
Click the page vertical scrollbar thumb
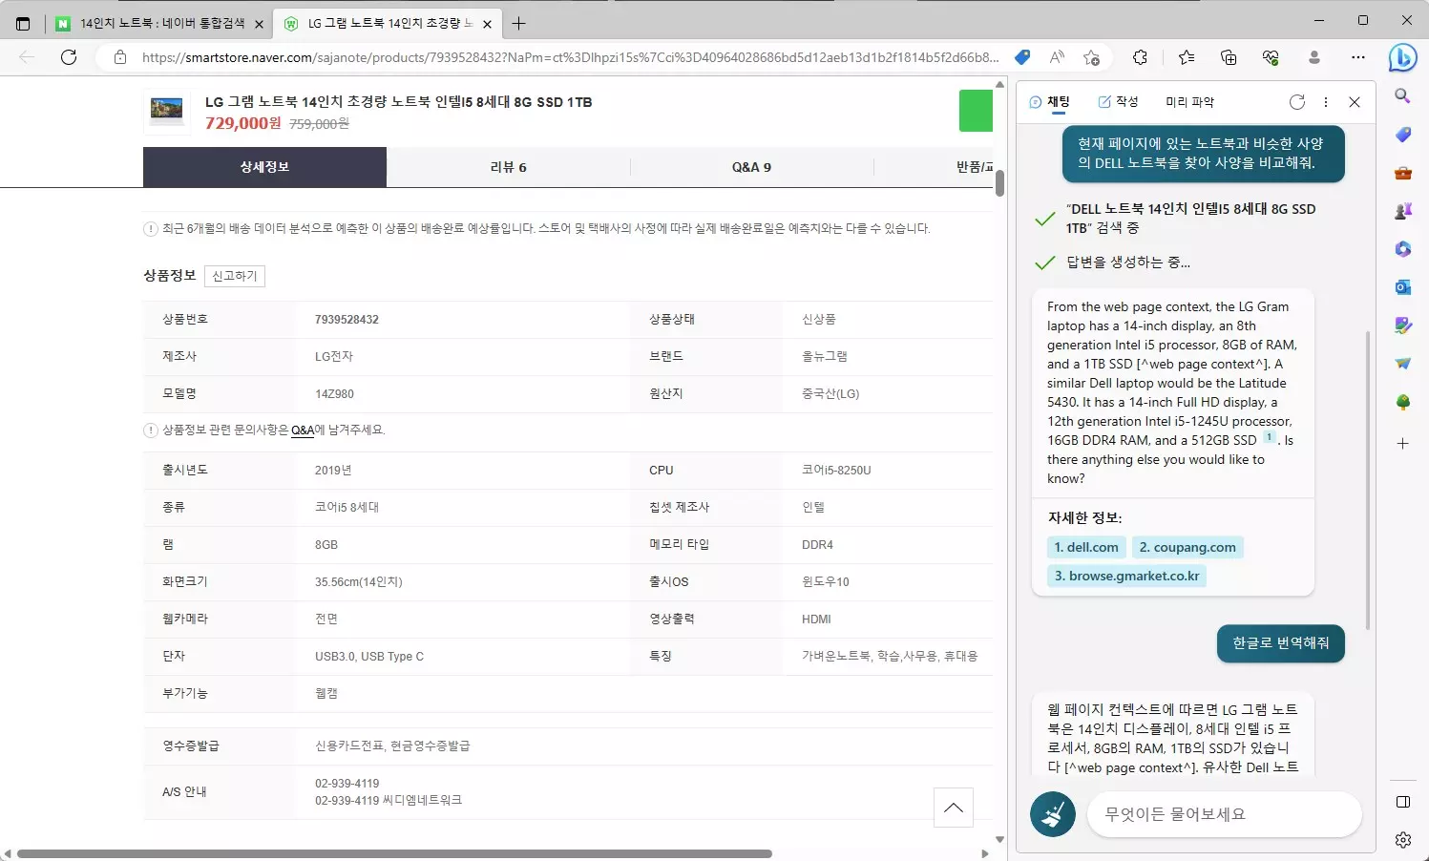pyautogui.click(x=999, y=183)
